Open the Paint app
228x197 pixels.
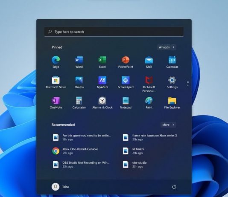tap(149, 103)
